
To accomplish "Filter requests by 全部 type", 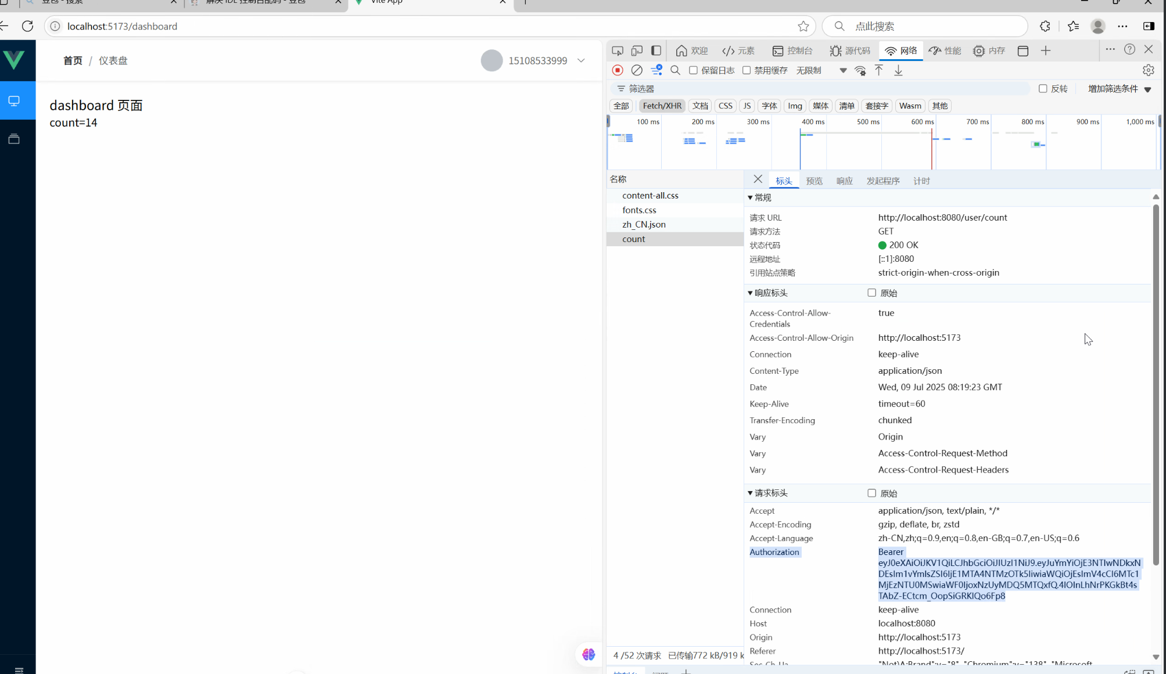I will tap(621, 106).
